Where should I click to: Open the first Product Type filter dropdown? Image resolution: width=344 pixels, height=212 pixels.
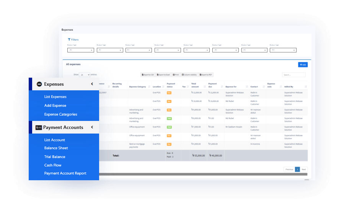[80, 50]
